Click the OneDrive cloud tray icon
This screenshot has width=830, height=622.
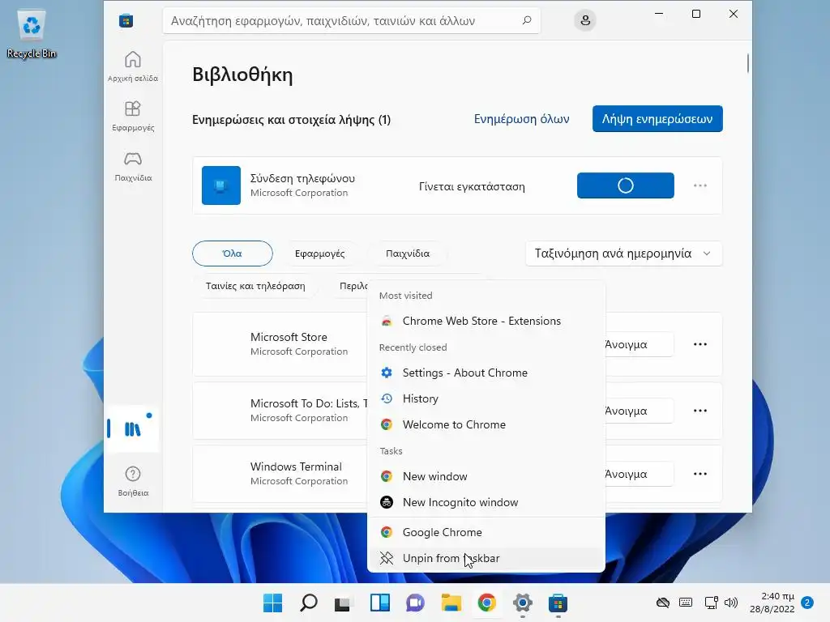[663, 603]
